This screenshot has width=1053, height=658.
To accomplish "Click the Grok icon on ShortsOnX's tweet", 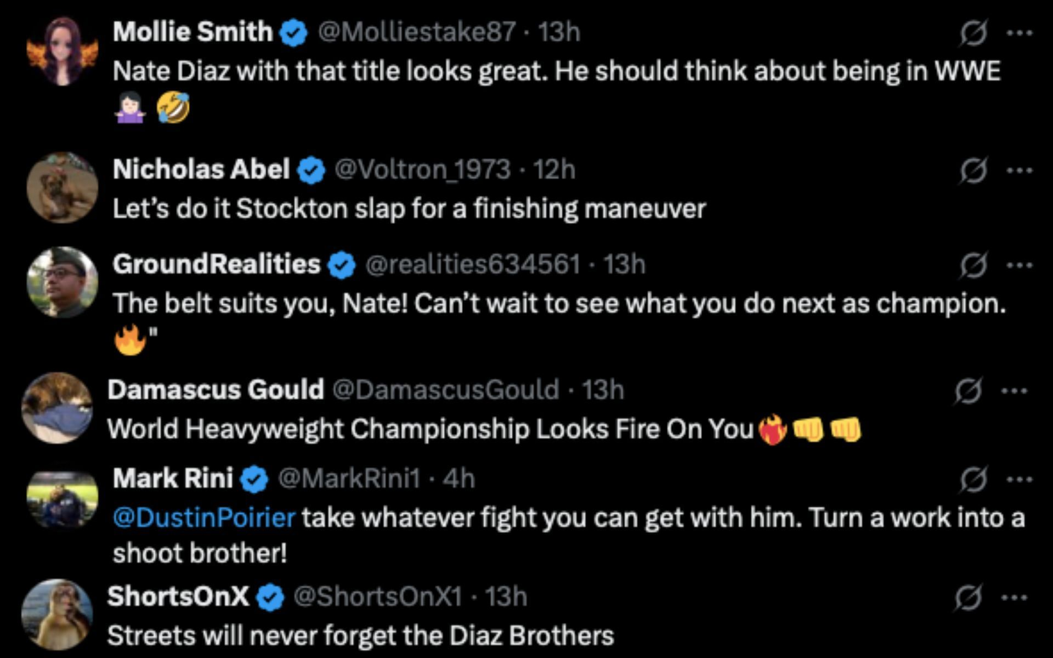I will (968, 597).
